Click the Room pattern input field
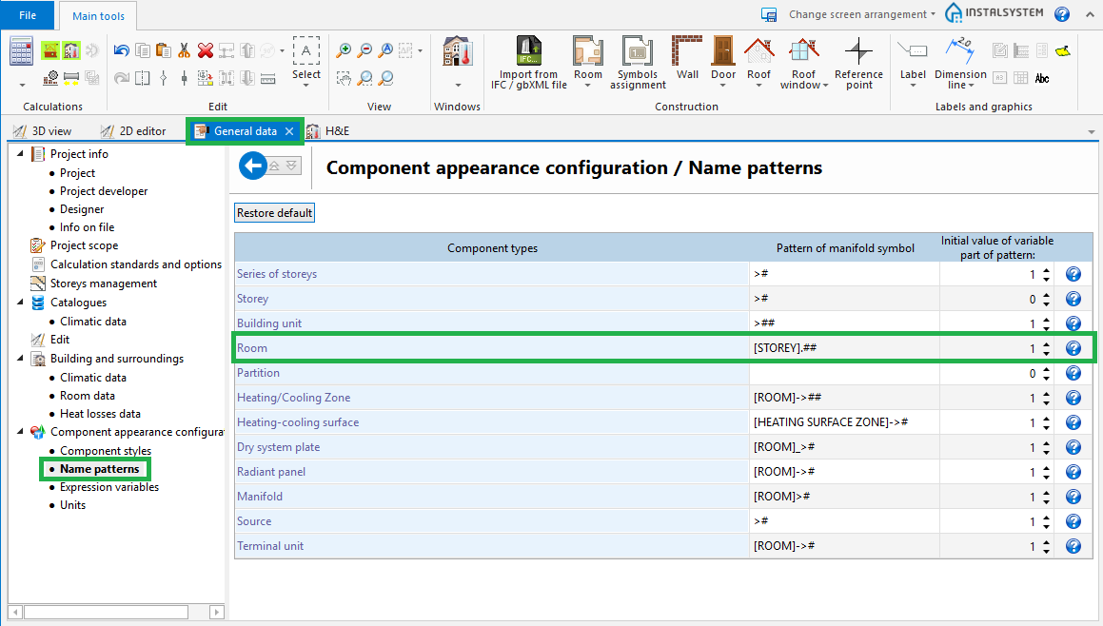1103x626 pixels. pos(843,348)
